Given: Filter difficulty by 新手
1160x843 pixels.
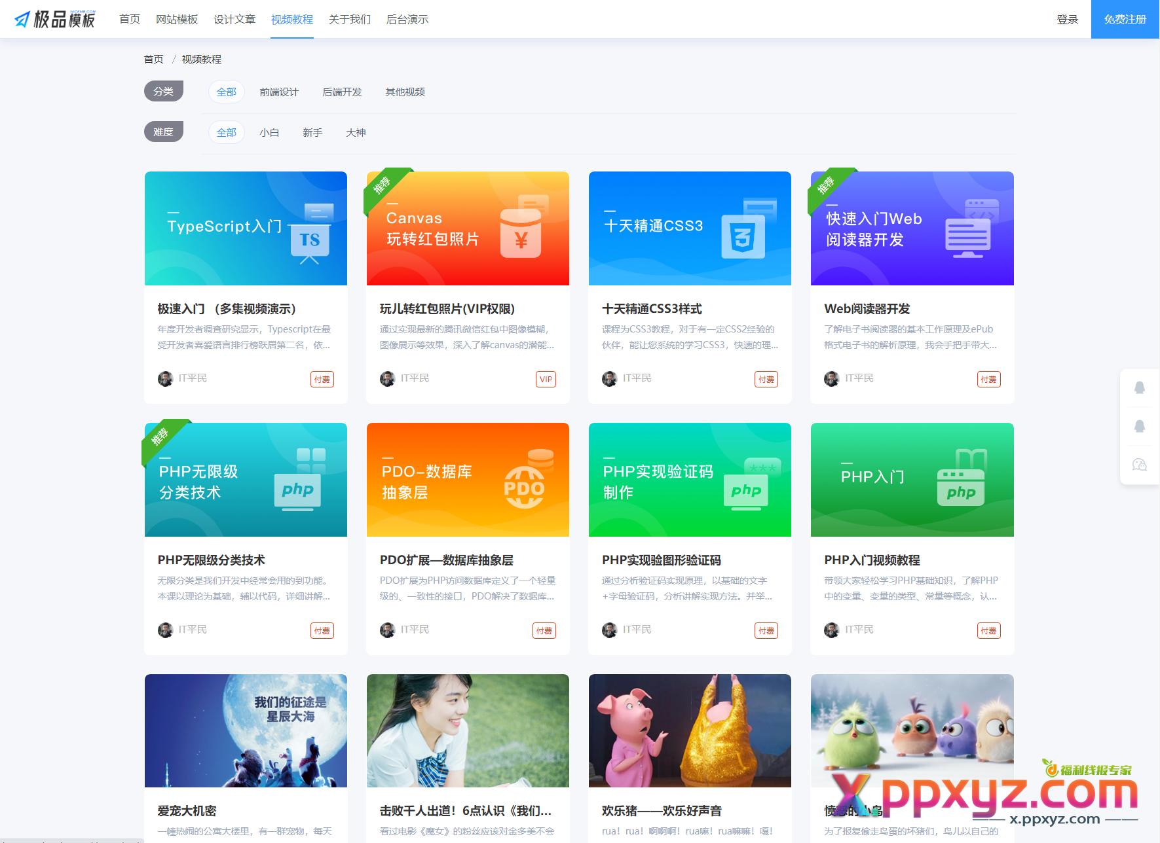Looking at the screenshot, I should pyautogui.click(x=312, y=132).
